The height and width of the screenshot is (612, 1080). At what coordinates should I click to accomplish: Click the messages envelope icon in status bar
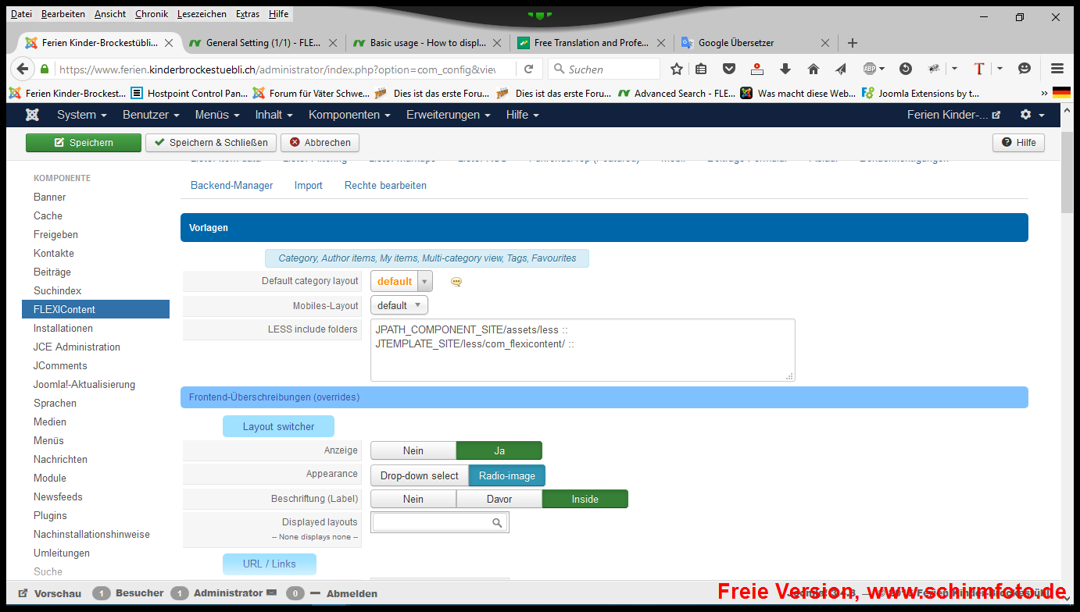(x=271, y=593)
